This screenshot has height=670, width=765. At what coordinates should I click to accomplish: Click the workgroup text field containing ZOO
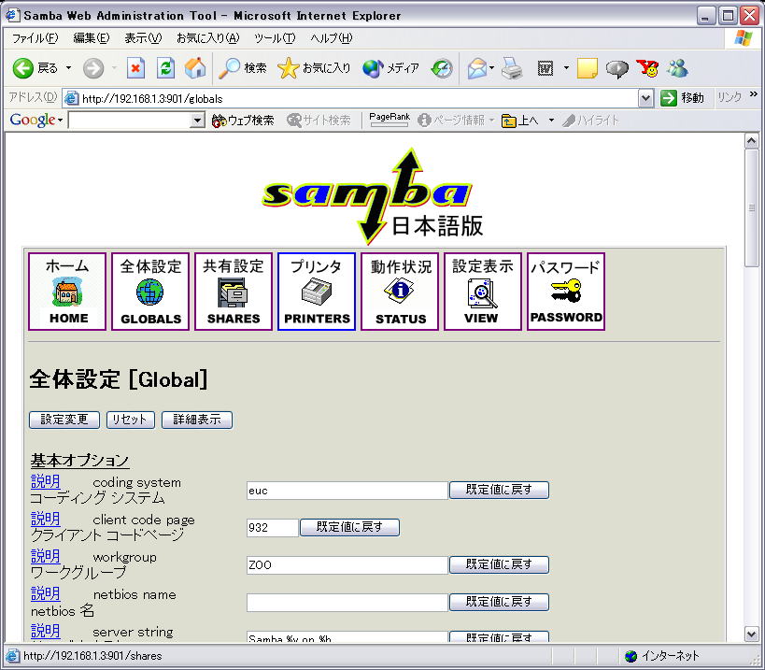(347, 564)
